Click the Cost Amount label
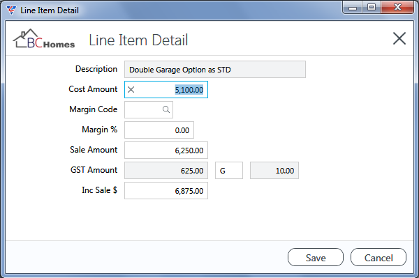This screenshot has height=278, width=419. [93, 89]
